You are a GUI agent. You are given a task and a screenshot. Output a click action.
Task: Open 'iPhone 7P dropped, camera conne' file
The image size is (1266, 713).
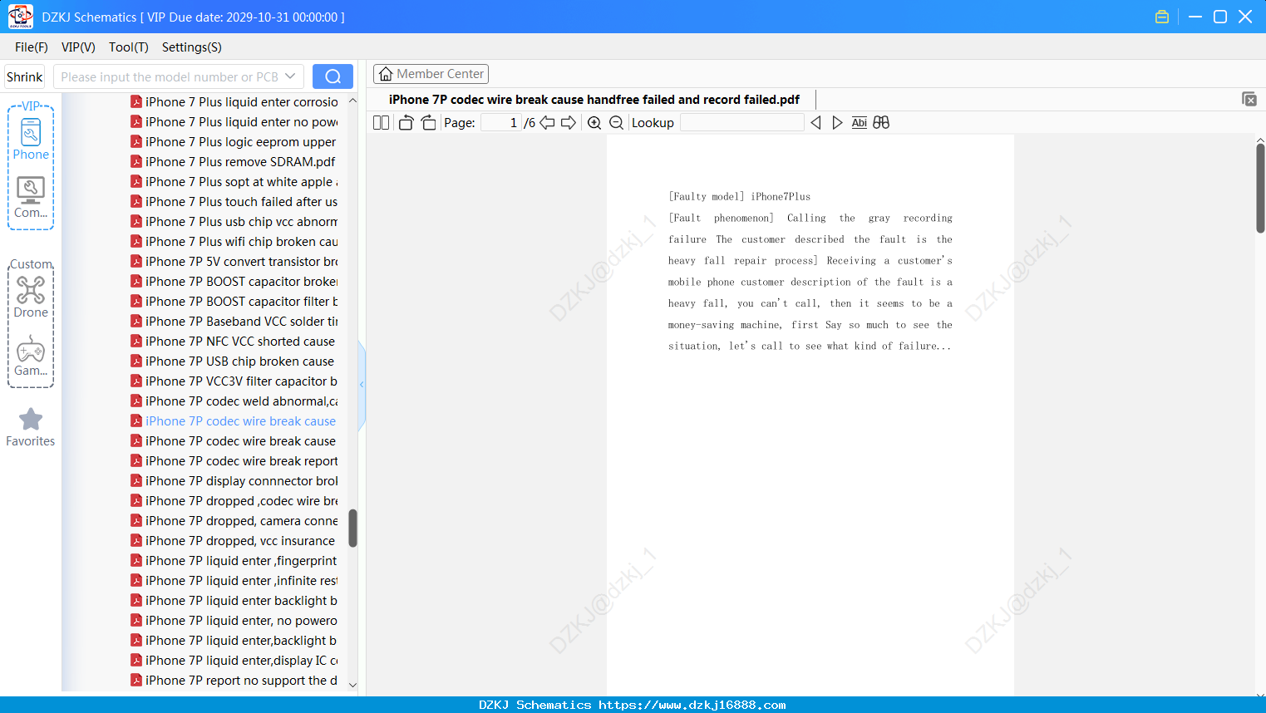tap(242, 521)
